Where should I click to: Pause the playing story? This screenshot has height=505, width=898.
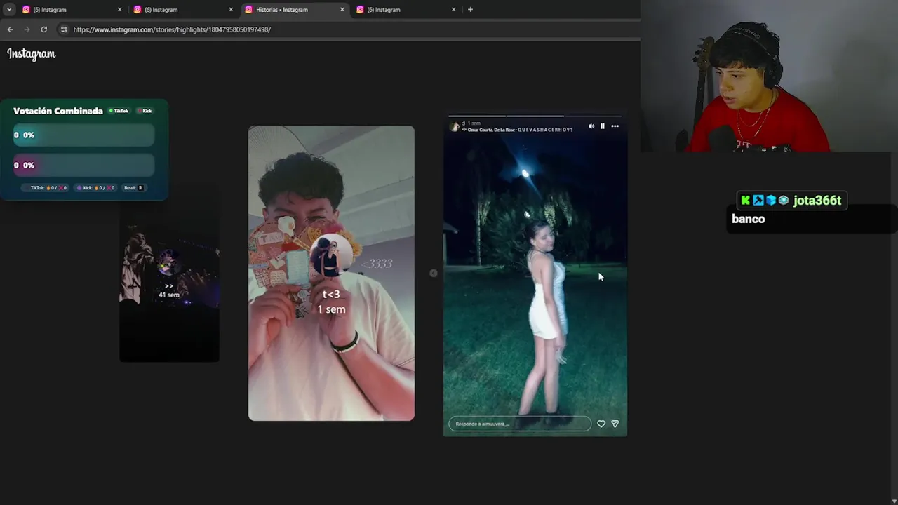point(602,126)
